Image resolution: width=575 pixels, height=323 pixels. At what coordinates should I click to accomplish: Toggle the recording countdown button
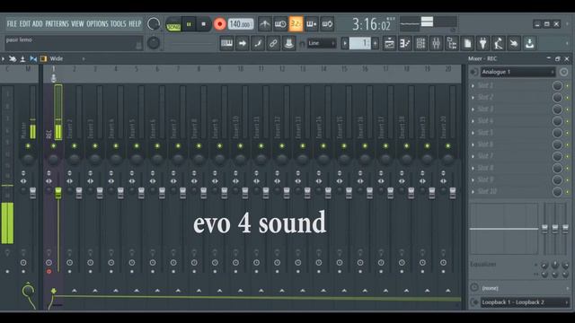pos(296,24)
